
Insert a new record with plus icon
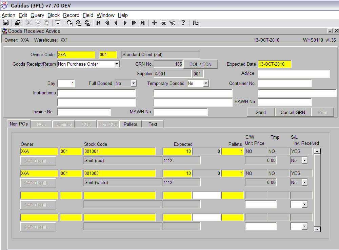click(x=154, y=23)
